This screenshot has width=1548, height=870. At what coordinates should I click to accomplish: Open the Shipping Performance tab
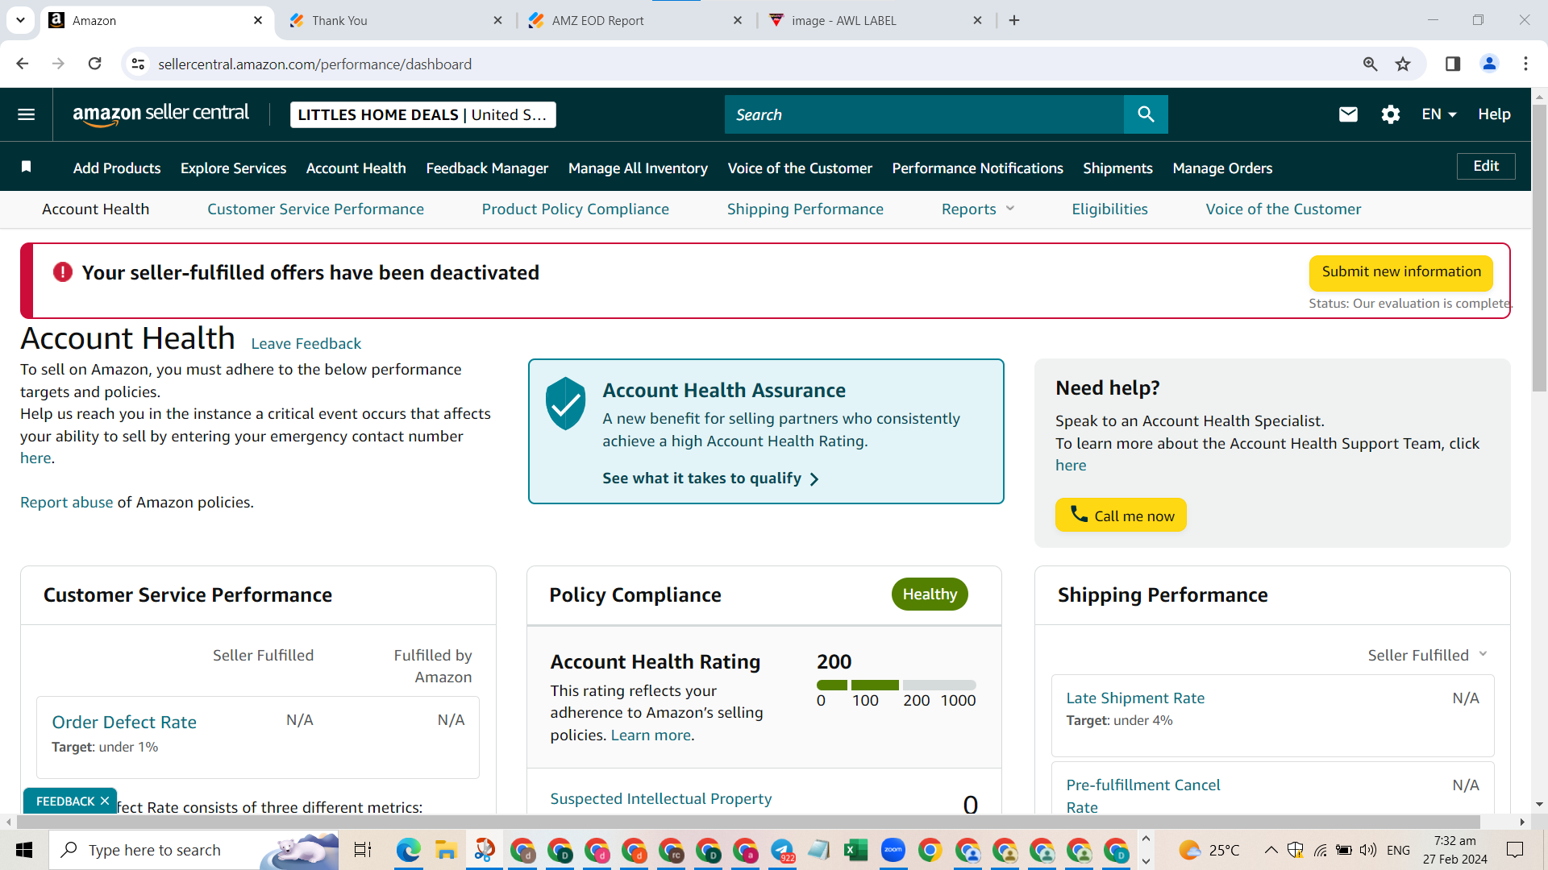pos(805,209)
